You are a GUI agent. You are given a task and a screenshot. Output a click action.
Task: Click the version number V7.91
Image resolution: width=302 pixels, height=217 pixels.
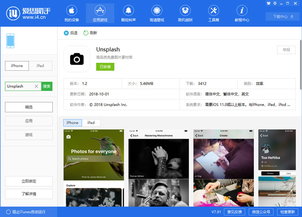pos(216,212)
